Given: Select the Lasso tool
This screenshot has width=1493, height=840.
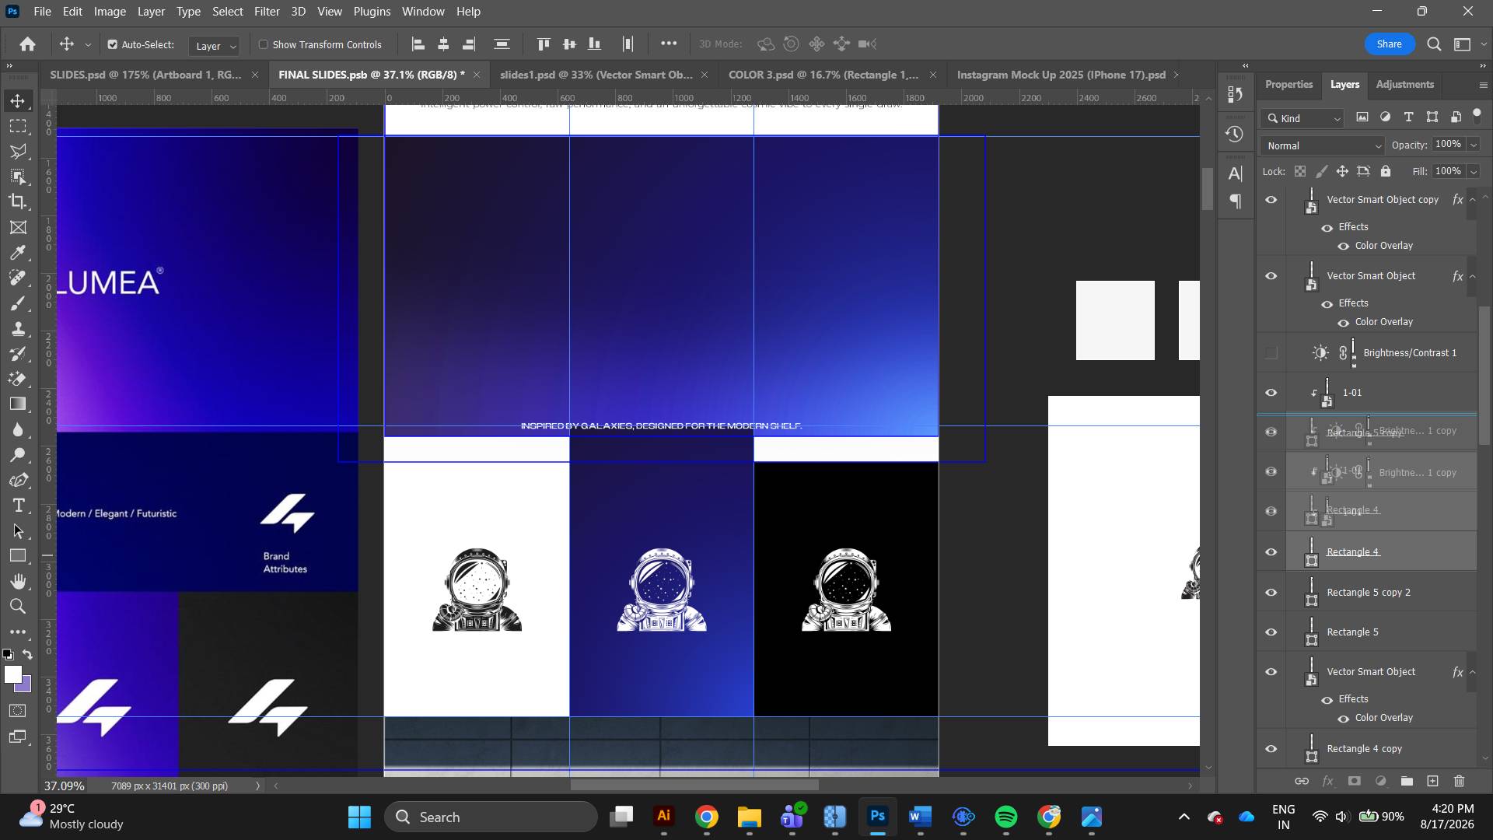Looking at the screenshot, I should click(x=18, y=151).
